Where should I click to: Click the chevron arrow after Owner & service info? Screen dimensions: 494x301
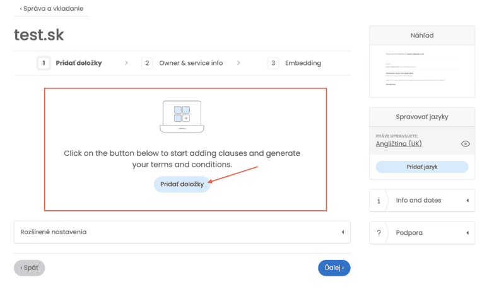tap(238, 63)
